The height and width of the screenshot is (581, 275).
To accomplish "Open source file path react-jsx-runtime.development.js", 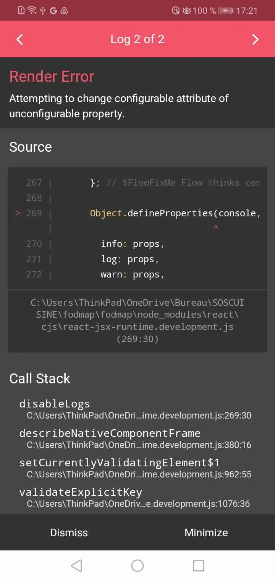I will (137, 320).
